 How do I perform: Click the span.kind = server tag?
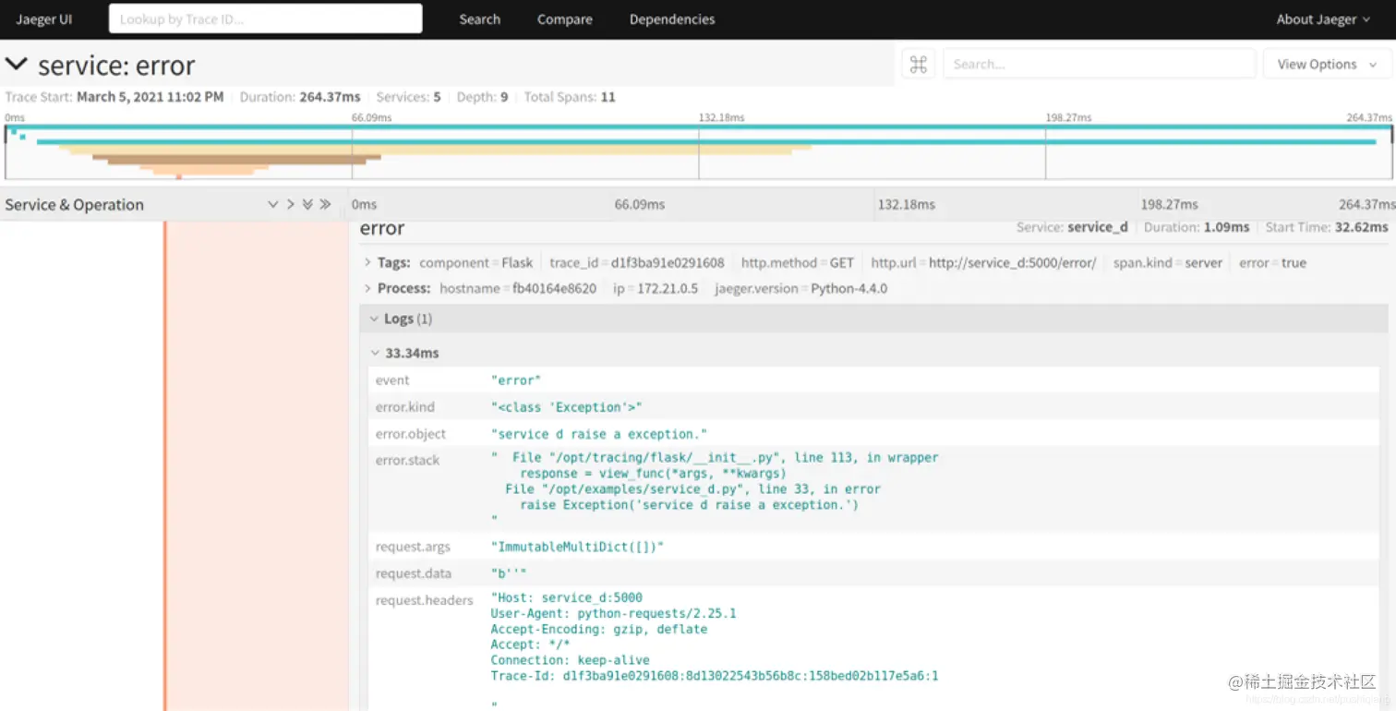pyautogui.click(x=1167, y=262)
